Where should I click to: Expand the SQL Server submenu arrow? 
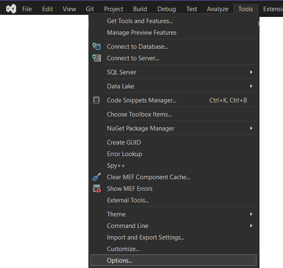[x=251, y=72]
